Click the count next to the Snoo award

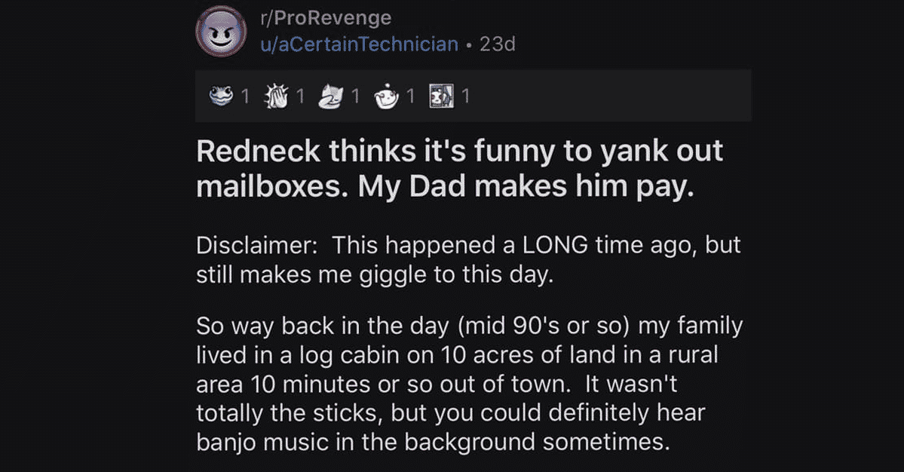[410, 97]
